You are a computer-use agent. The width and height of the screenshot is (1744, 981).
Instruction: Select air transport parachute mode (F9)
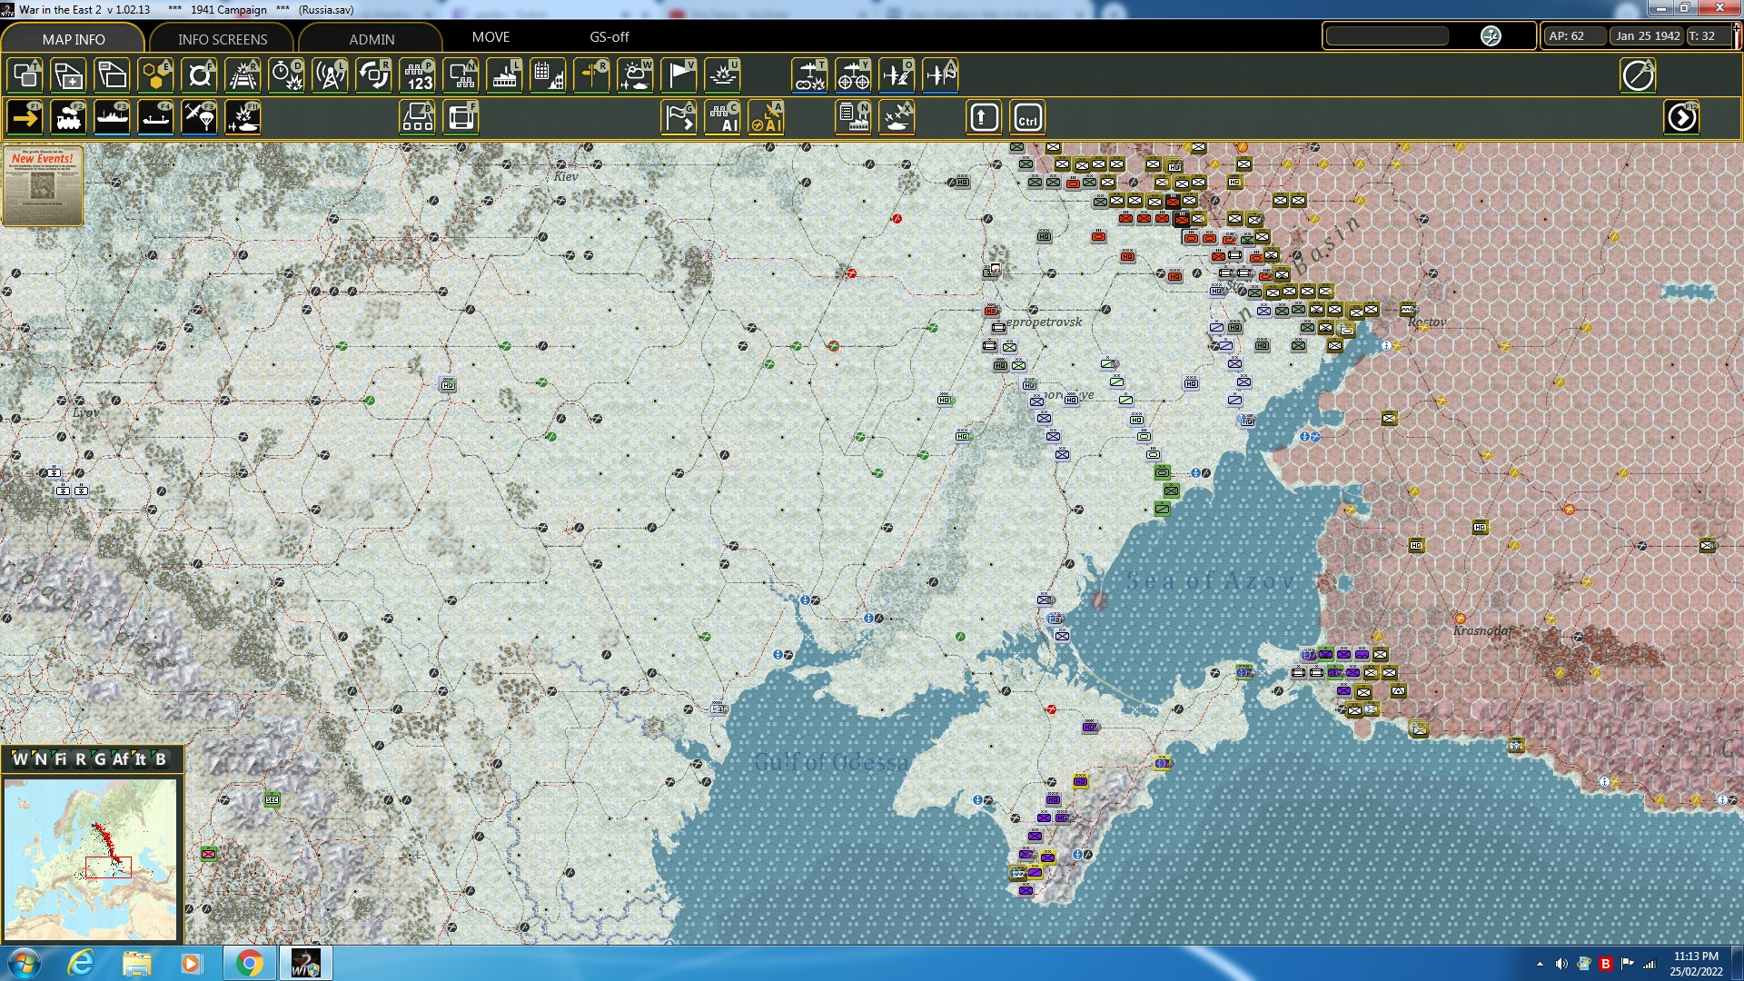[x=200, y=118]
